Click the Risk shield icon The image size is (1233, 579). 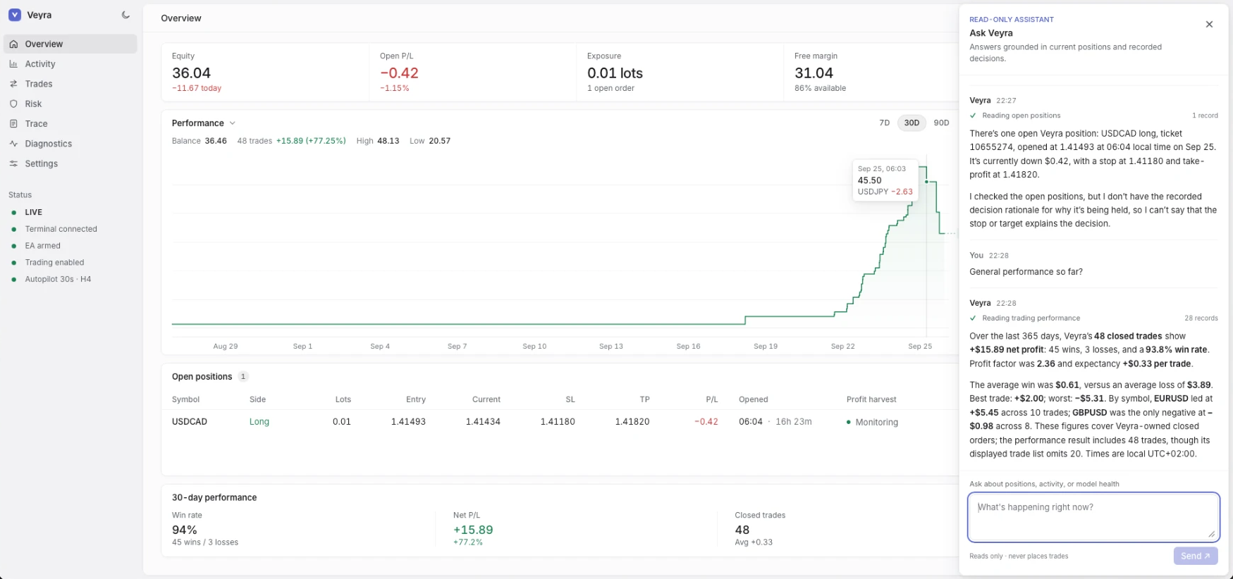(x=13, y=104)
